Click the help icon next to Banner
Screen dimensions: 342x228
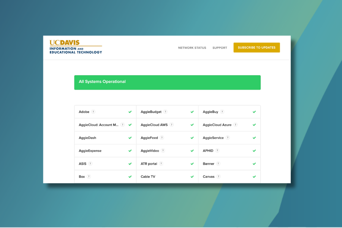[x=218, y=163]
